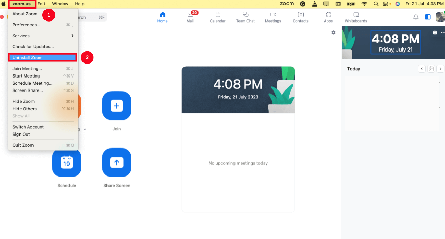Viewport: 445px width, 239px height.
Task: Click the 'Today' heading in side panel
Action: pos(354,69)
